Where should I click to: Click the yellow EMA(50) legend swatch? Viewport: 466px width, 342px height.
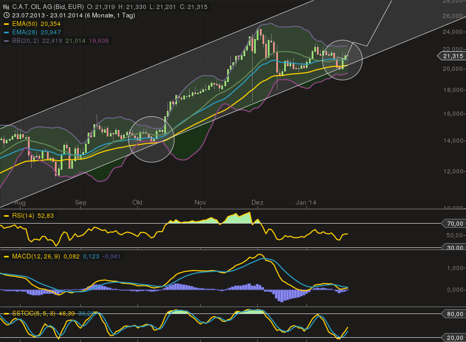tap(6, 24)
